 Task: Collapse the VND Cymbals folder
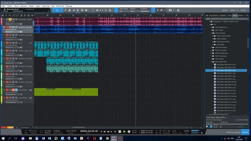point(211,33)
